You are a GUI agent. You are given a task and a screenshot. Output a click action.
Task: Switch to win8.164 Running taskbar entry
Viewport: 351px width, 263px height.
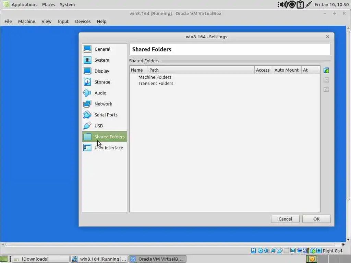[x=99, y=259]
